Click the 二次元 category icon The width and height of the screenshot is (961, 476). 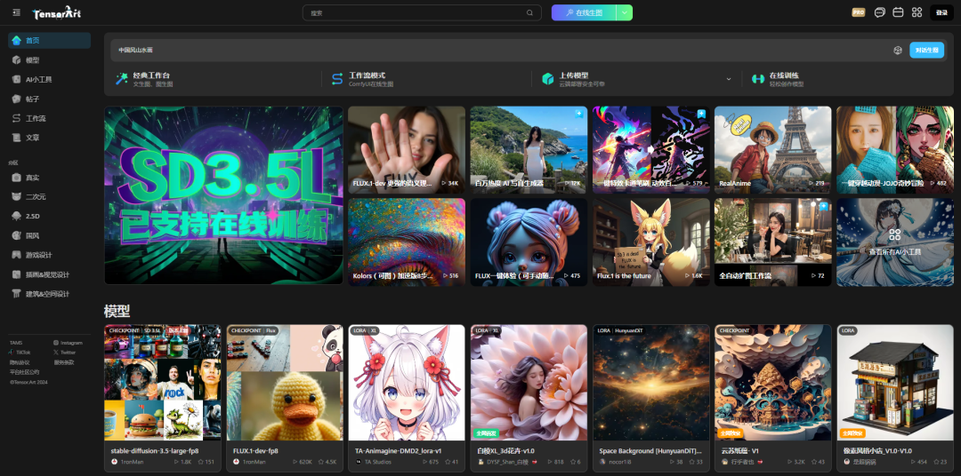17,196
